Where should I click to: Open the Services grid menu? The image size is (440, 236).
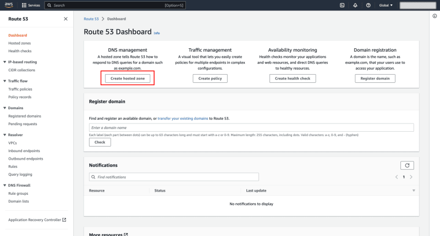31,5
